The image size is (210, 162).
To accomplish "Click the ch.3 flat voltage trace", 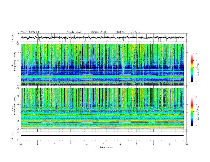I will (102, 136).
